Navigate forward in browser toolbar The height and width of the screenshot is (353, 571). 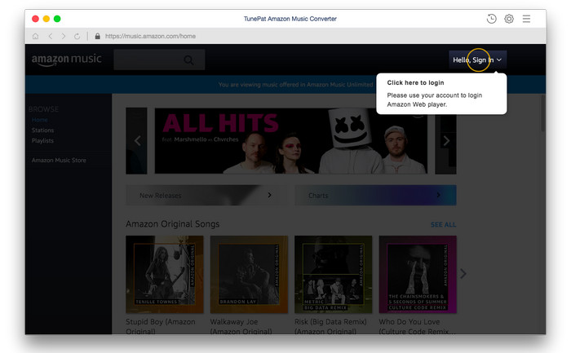[x=64, y=36]
